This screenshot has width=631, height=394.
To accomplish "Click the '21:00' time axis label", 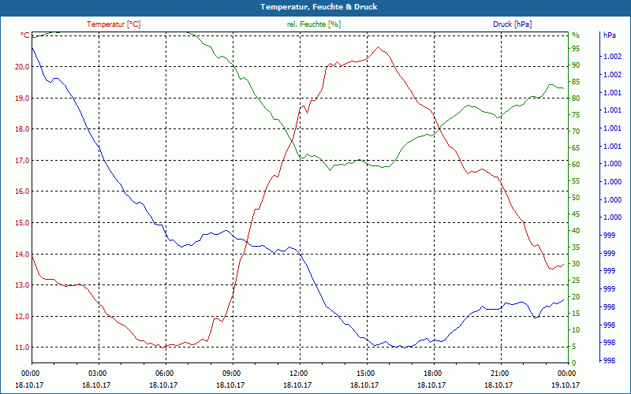I will point(499,373).
